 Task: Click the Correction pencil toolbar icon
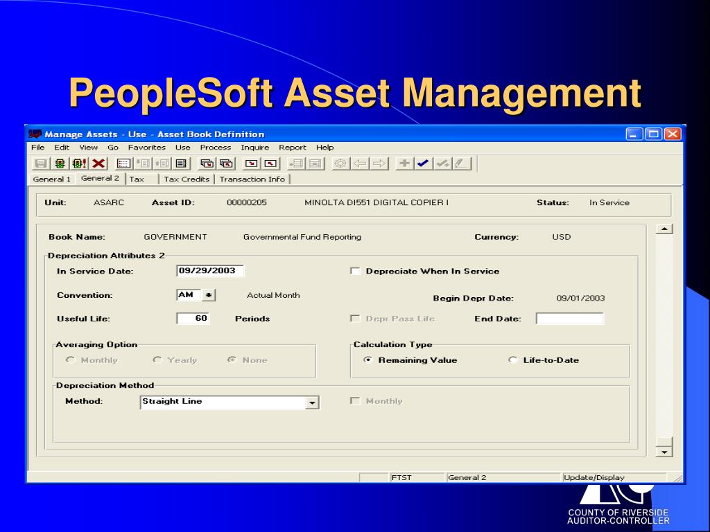462,163
